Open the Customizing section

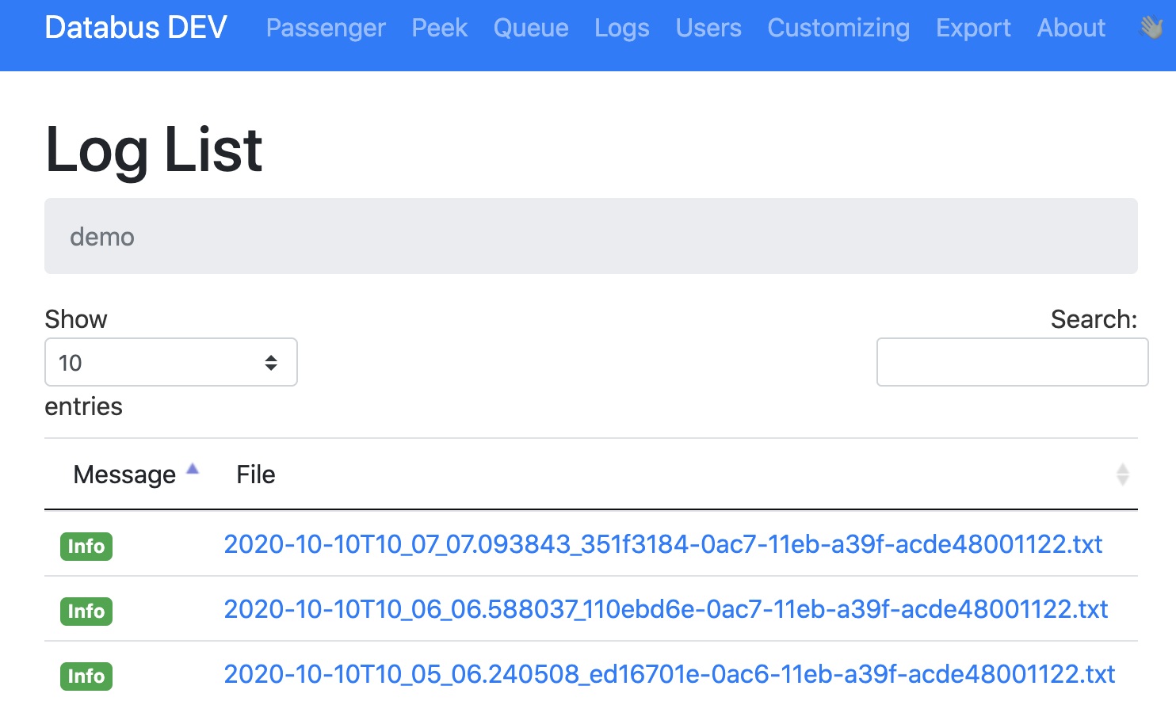pyautogui.click(x=838, y=28)
